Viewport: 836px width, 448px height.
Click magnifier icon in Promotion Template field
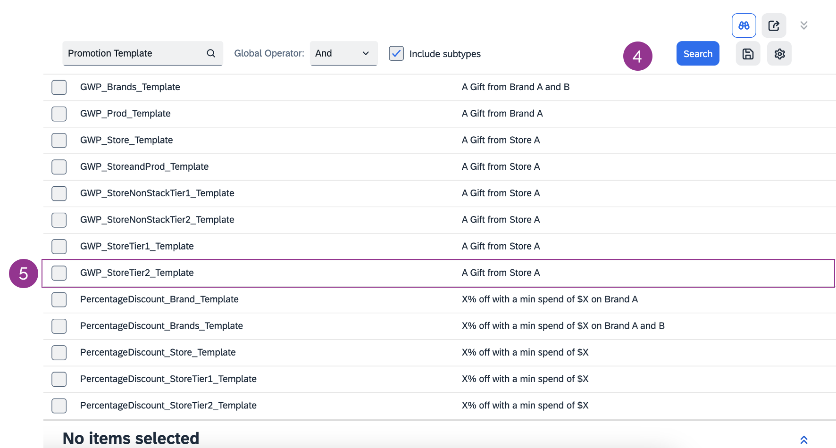click(x=211, y=53)
